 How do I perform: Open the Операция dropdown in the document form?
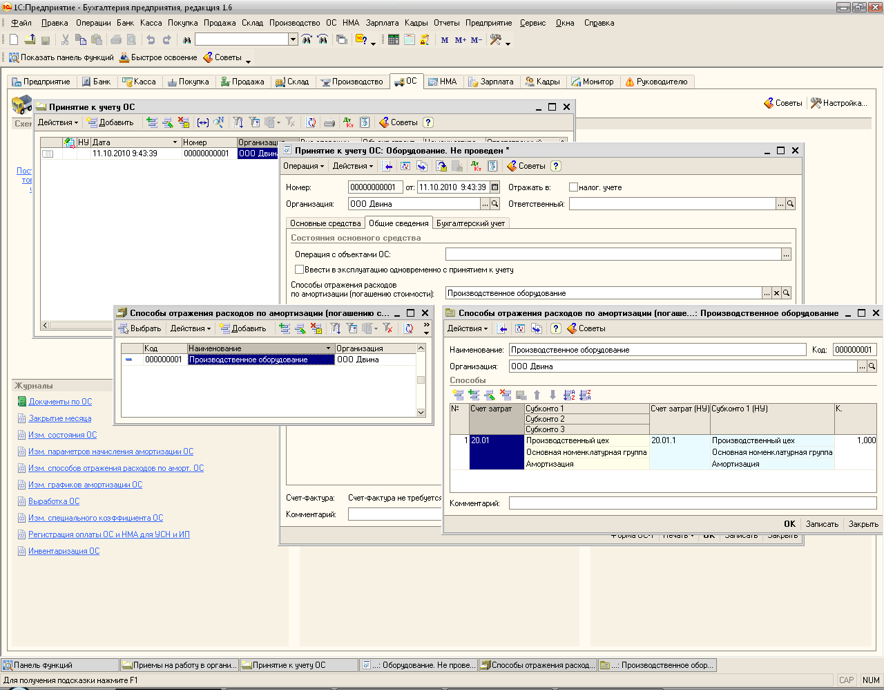click(304, 166)
